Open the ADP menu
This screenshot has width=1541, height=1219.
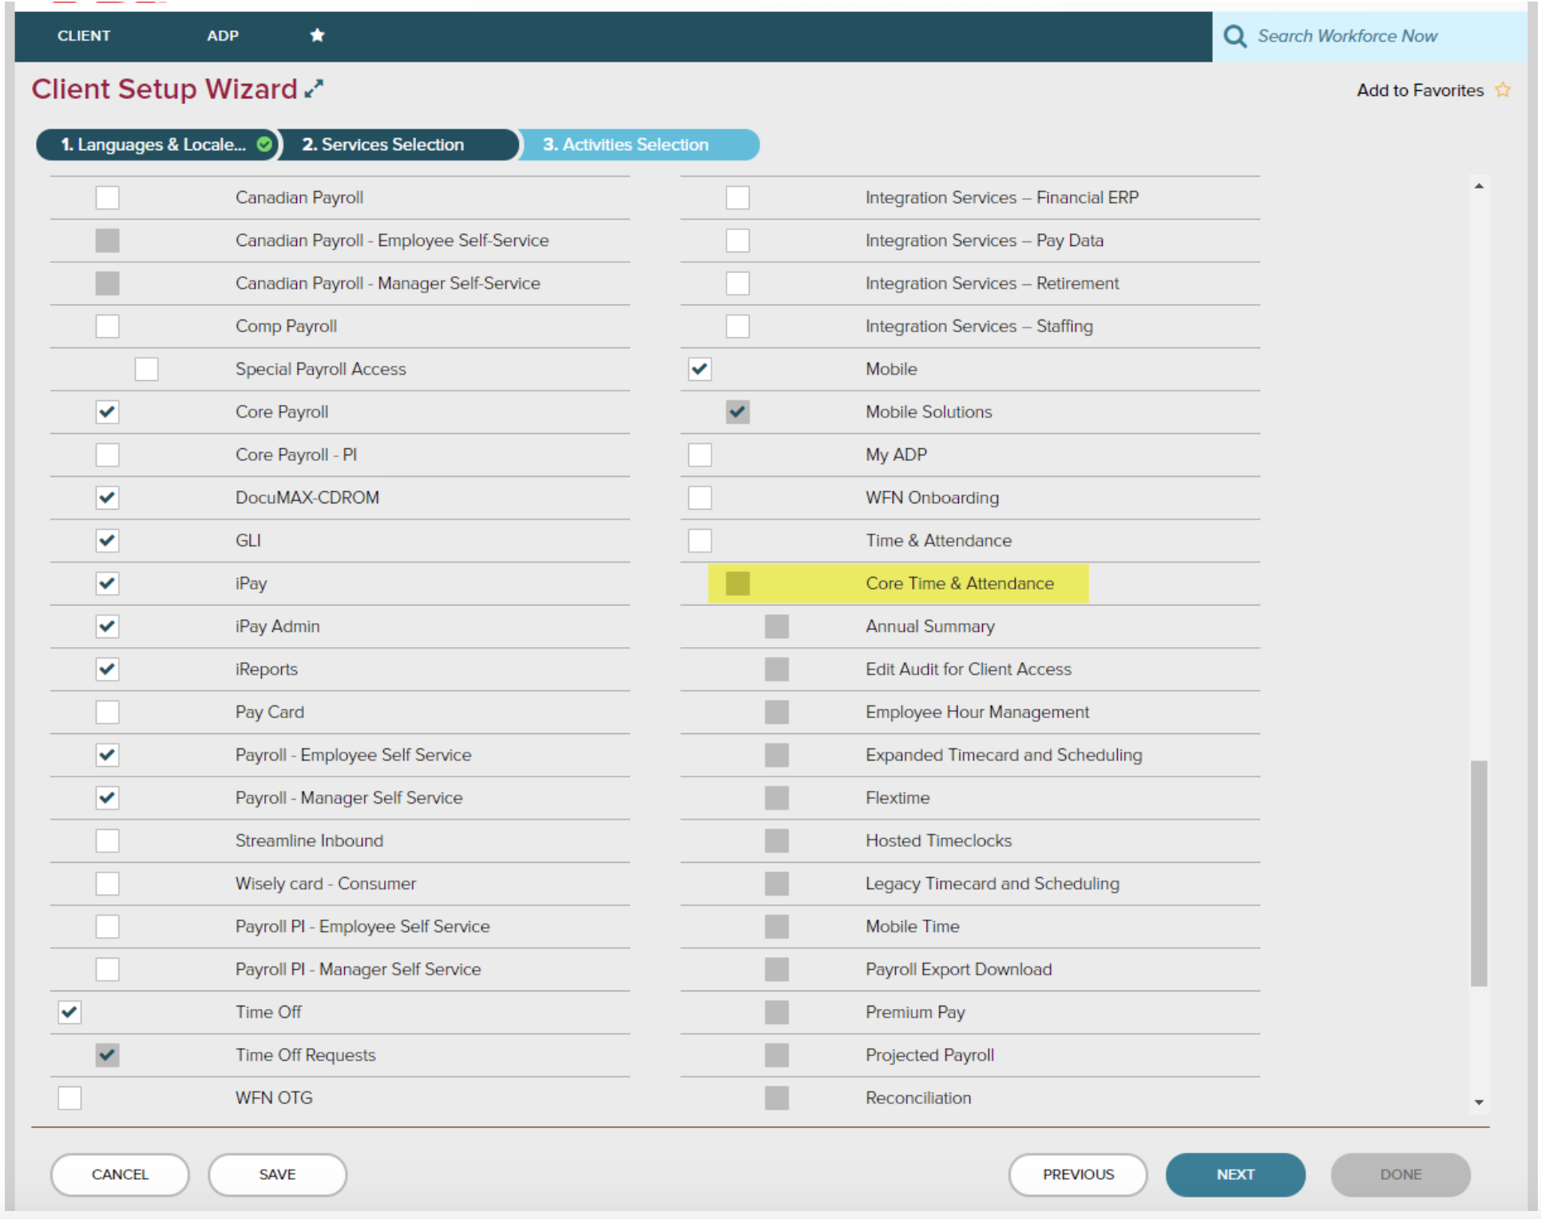click(222, 36)
